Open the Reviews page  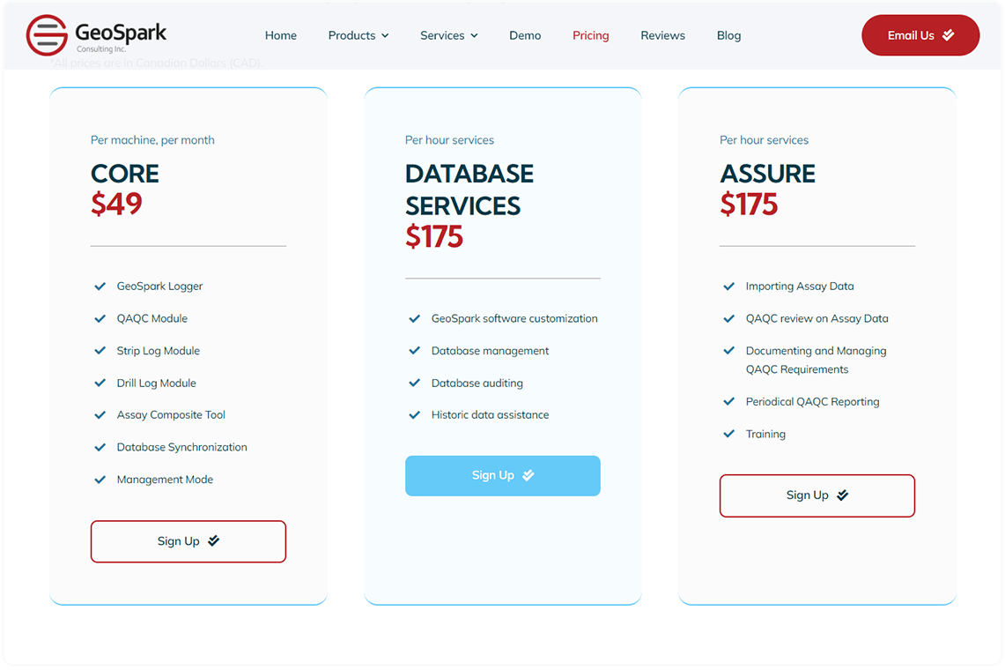coord(662,35)
